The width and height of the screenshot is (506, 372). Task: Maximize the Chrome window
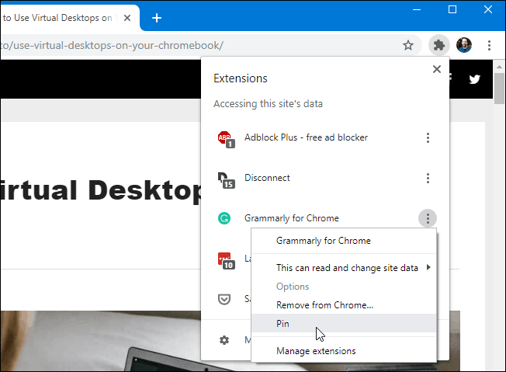452,9
